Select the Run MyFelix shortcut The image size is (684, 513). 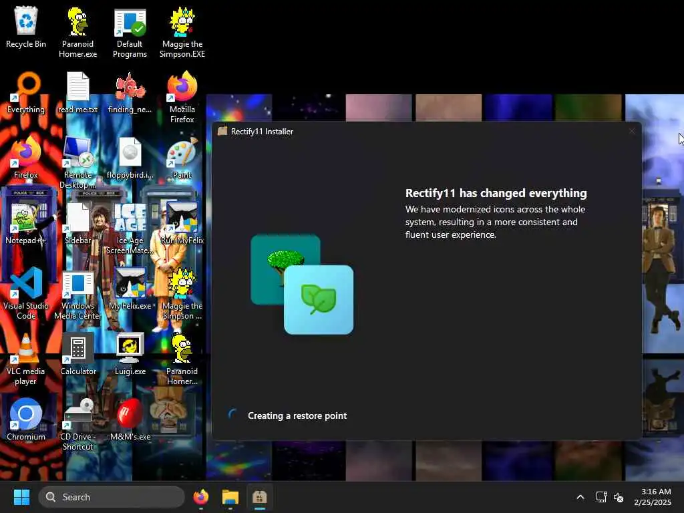click(x=182, y=224)
